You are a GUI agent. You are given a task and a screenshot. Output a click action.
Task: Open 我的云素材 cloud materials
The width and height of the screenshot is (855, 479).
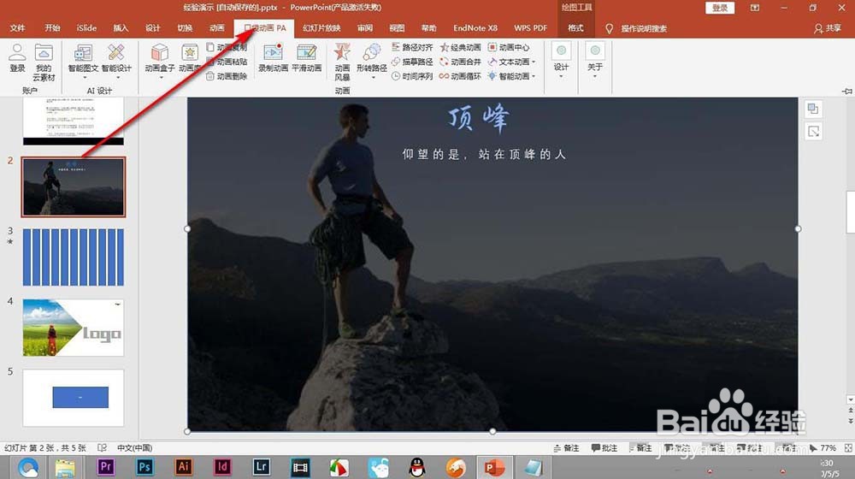pyautogui.click(x=44, y=62)
